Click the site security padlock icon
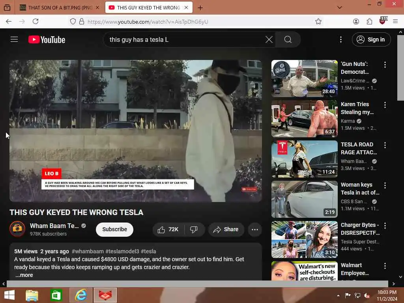Image resolution: width=404 pixels, height=303 pixels. [x=82, y=21]
